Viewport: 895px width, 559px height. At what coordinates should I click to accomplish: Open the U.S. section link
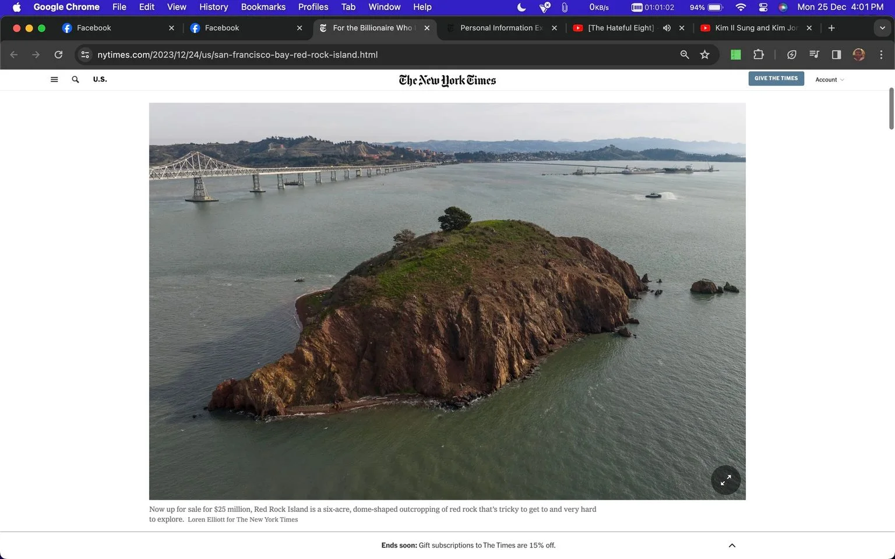[100, 80]
